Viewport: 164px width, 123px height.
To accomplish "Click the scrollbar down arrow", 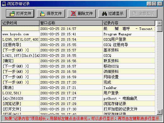I will coord(159,112).
